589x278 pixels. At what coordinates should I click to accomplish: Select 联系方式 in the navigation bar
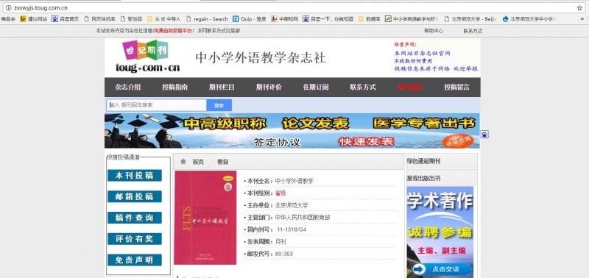[x=362, y=87]
